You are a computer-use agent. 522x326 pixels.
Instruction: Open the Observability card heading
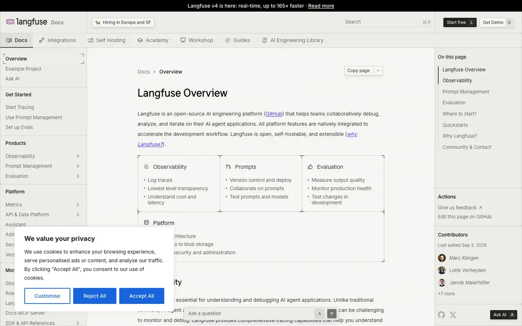pyautogui.click(x=170, y=167)
